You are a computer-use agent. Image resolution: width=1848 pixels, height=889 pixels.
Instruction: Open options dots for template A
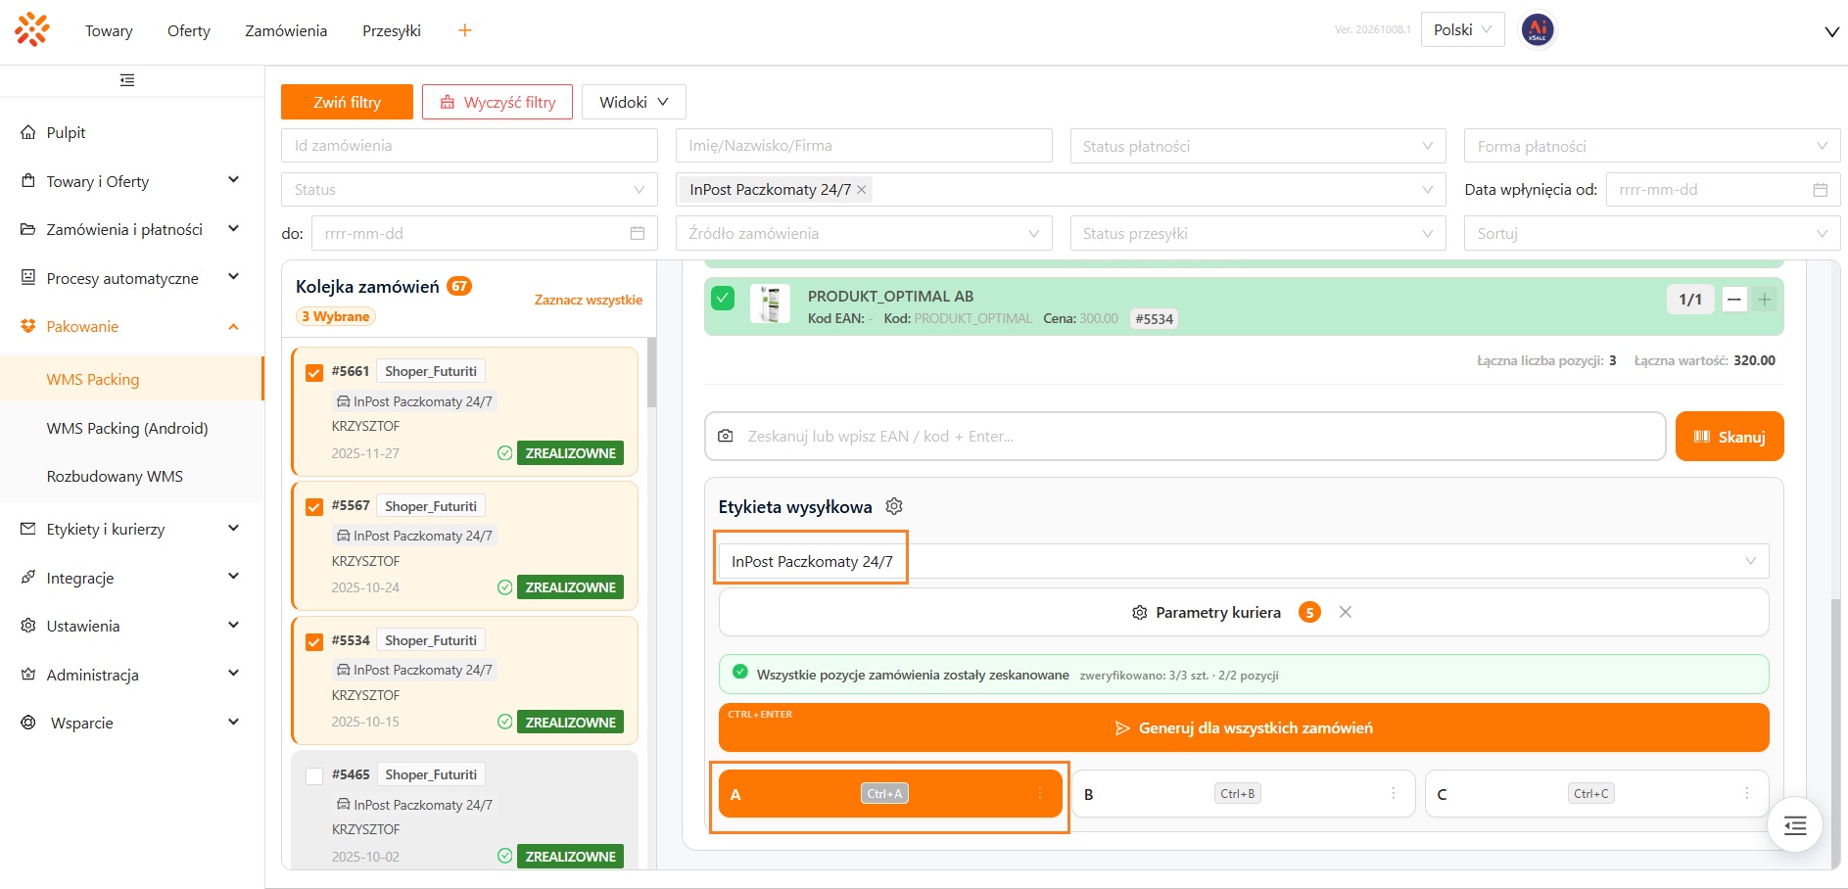pyautogui.click(x=1039, y=793)
